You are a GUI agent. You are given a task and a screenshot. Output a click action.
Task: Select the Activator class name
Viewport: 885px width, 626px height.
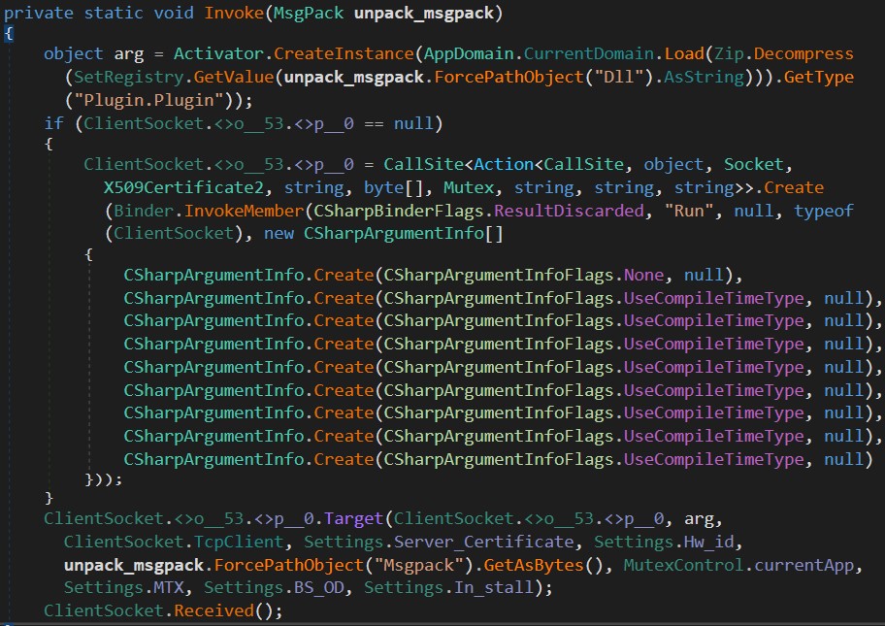click(x=218, y=53)
